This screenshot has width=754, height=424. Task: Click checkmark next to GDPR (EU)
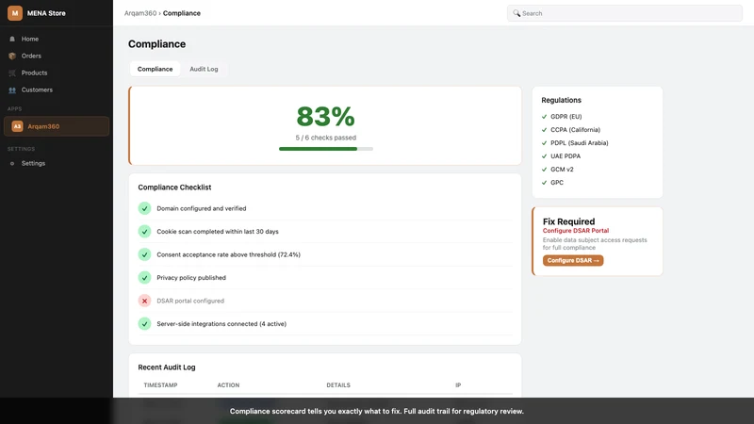coord(545,116)
